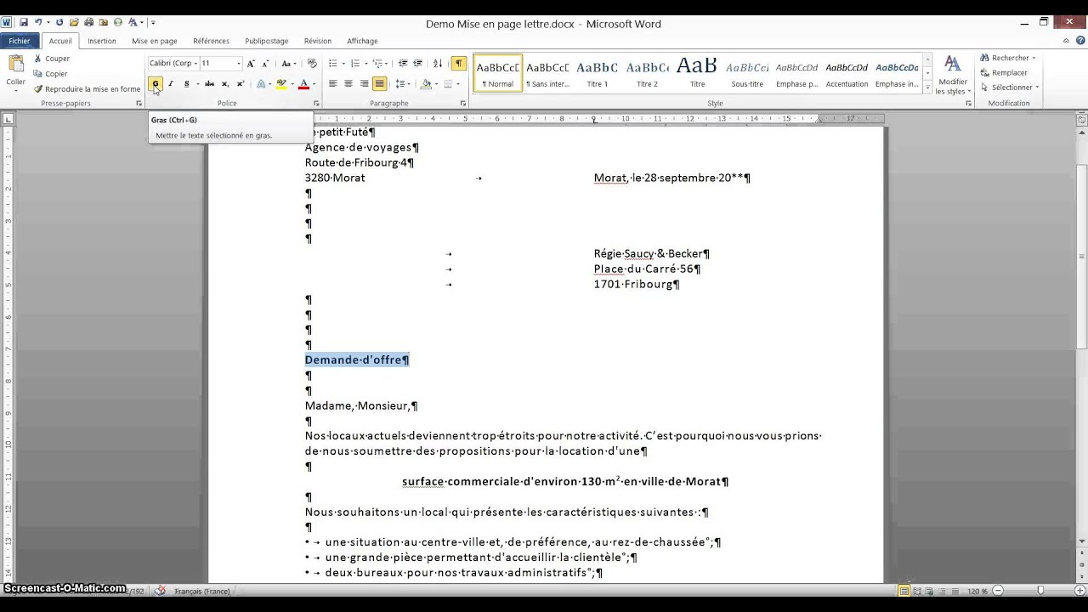Click the multilevel list icon
This screenshot has height=612, width=1088.
pos(377,64)
